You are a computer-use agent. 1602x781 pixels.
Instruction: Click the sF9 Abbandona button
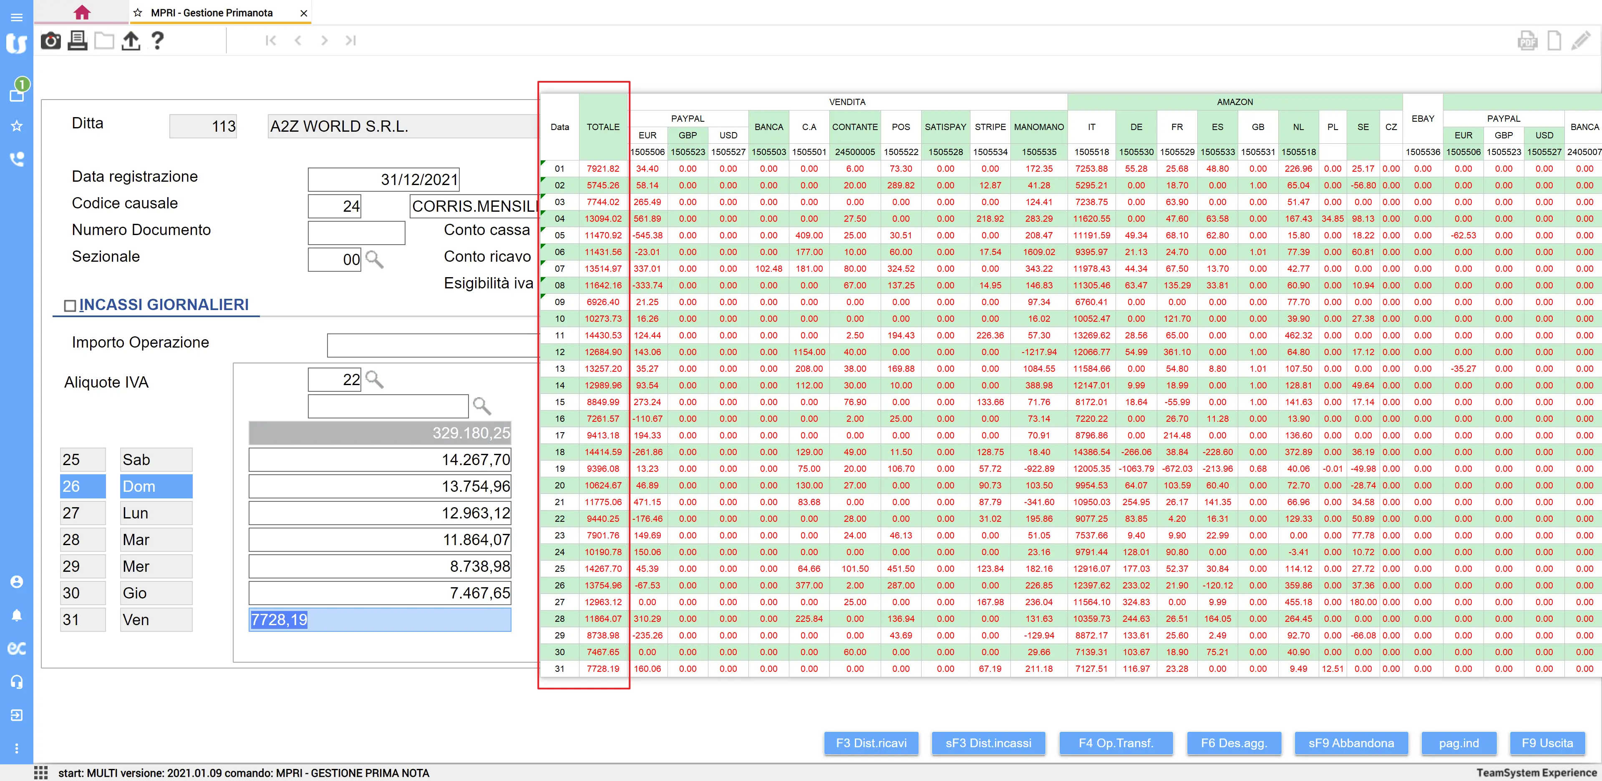pyautogui.click(x=1351, y=743)
